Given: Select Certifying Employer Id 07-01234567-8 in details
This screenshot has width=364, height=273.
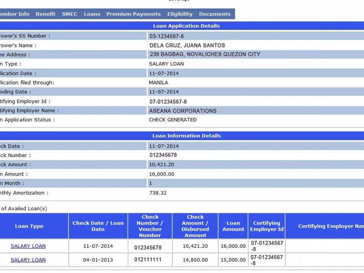Looking at the screenshot, I should tap(168, 101).
